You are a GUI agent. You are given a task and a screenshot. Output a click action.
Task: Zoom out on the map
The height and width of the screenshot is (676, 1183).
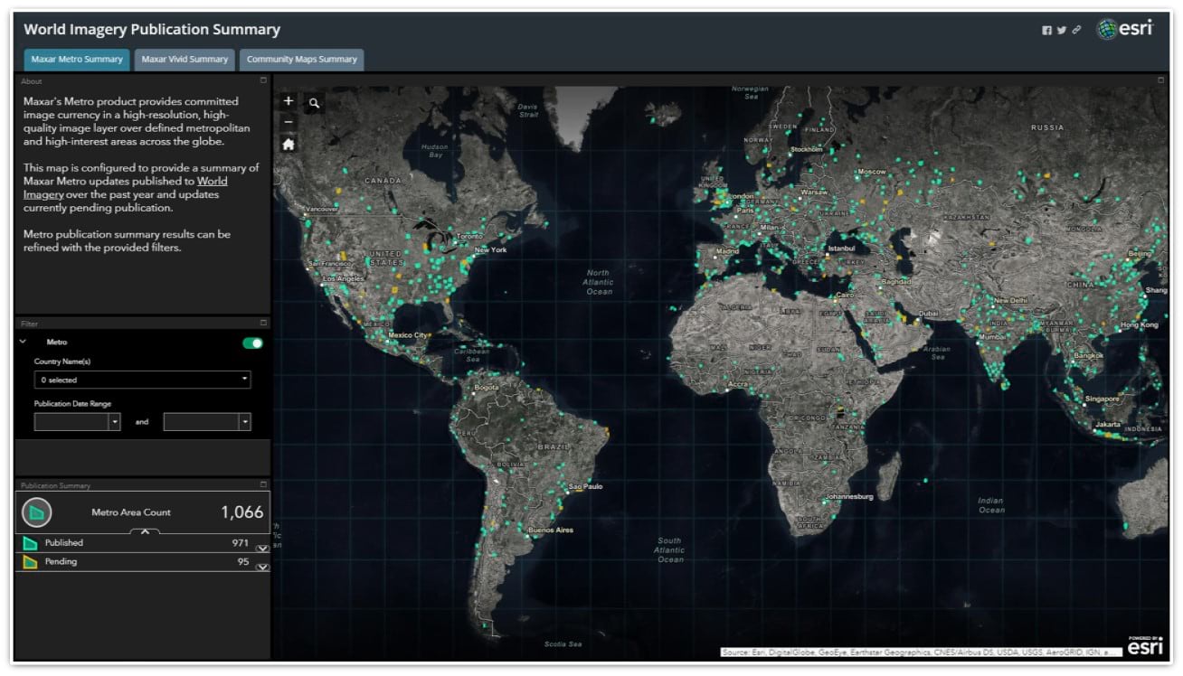[289, 122]
